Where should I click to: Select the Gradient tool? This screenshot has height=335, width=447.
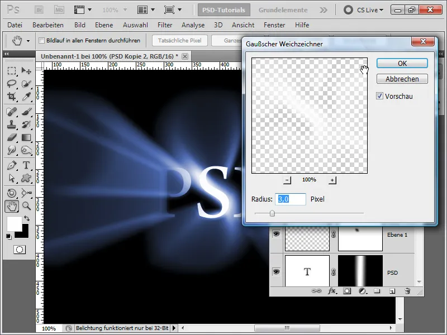coord(26,137)
